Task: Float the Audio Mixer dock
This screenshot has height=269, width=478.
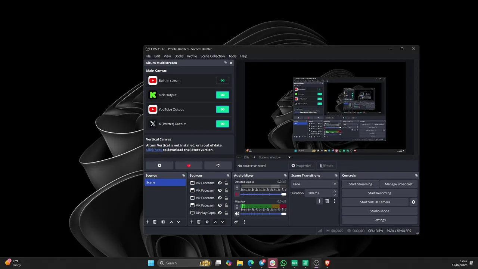Action: pos(285,175)
